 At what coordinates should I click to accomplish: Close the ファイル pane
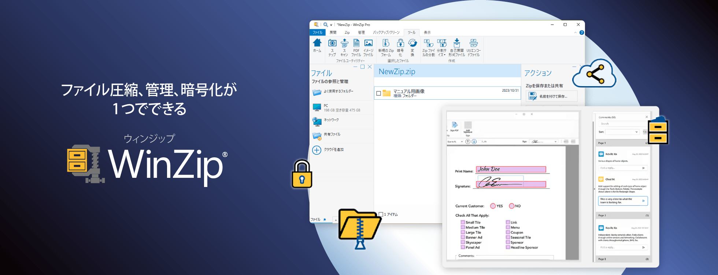[370, 67]
